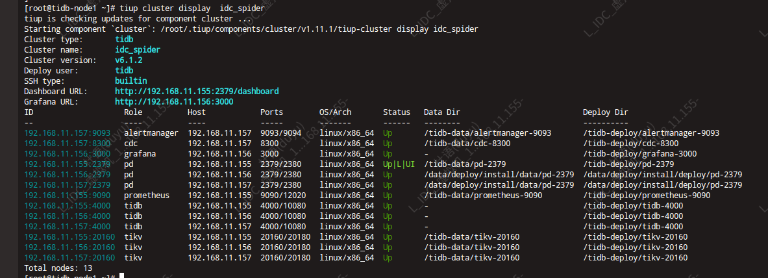This screenshot has height=278, width=768.
Task: Click the deploy dir /tidb-deploy/grafana-3000
Action: pyautogui.click(x=639, y=153)
